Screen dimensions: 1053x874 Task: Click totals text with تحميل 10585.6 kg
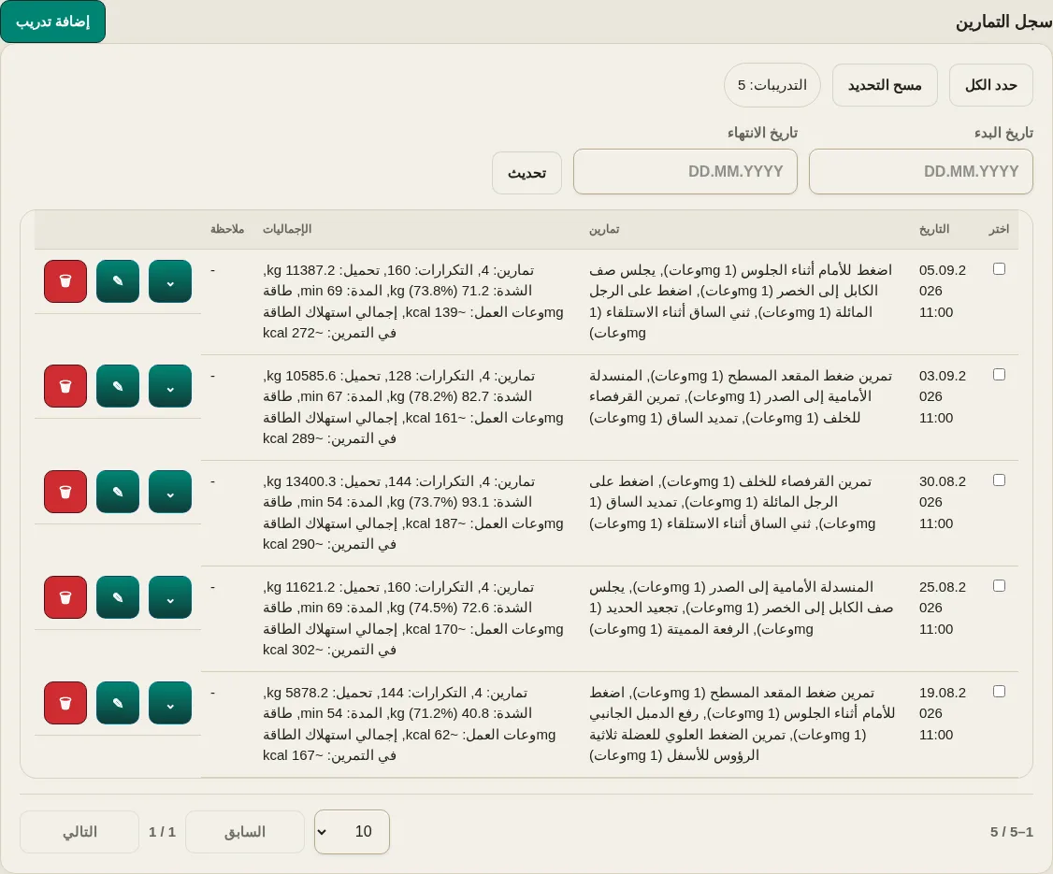pyautogui.click(x=413, y=407)
